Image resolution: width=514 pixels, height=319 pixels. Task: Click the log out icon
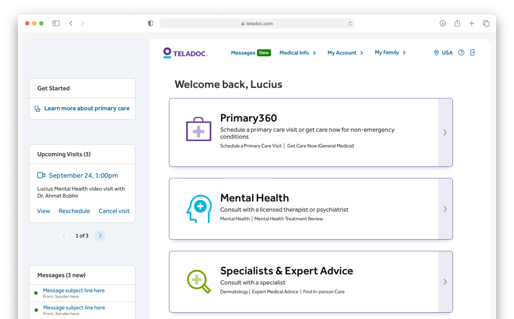pos(473,53)
